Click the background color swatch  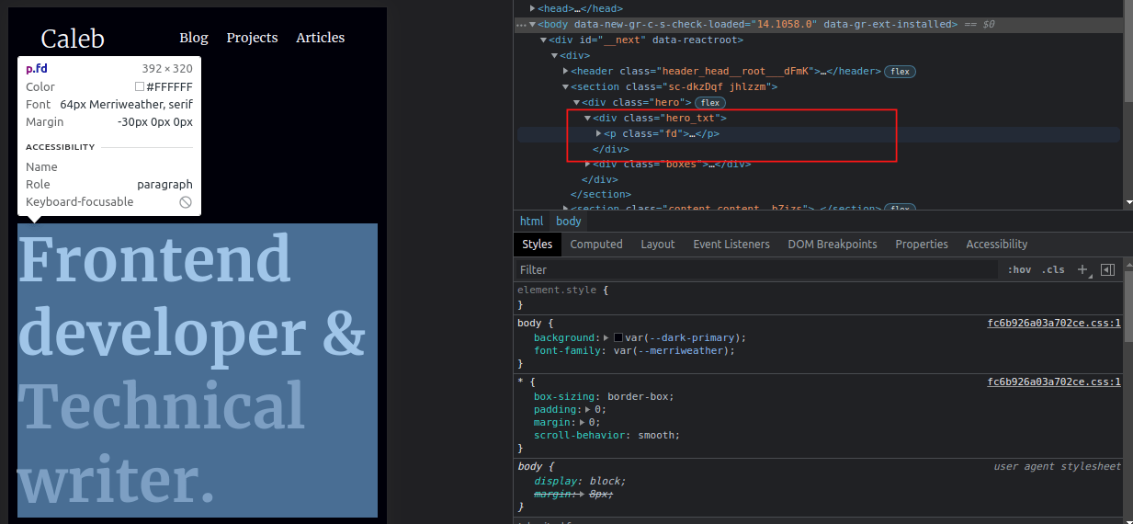[618, 338]
